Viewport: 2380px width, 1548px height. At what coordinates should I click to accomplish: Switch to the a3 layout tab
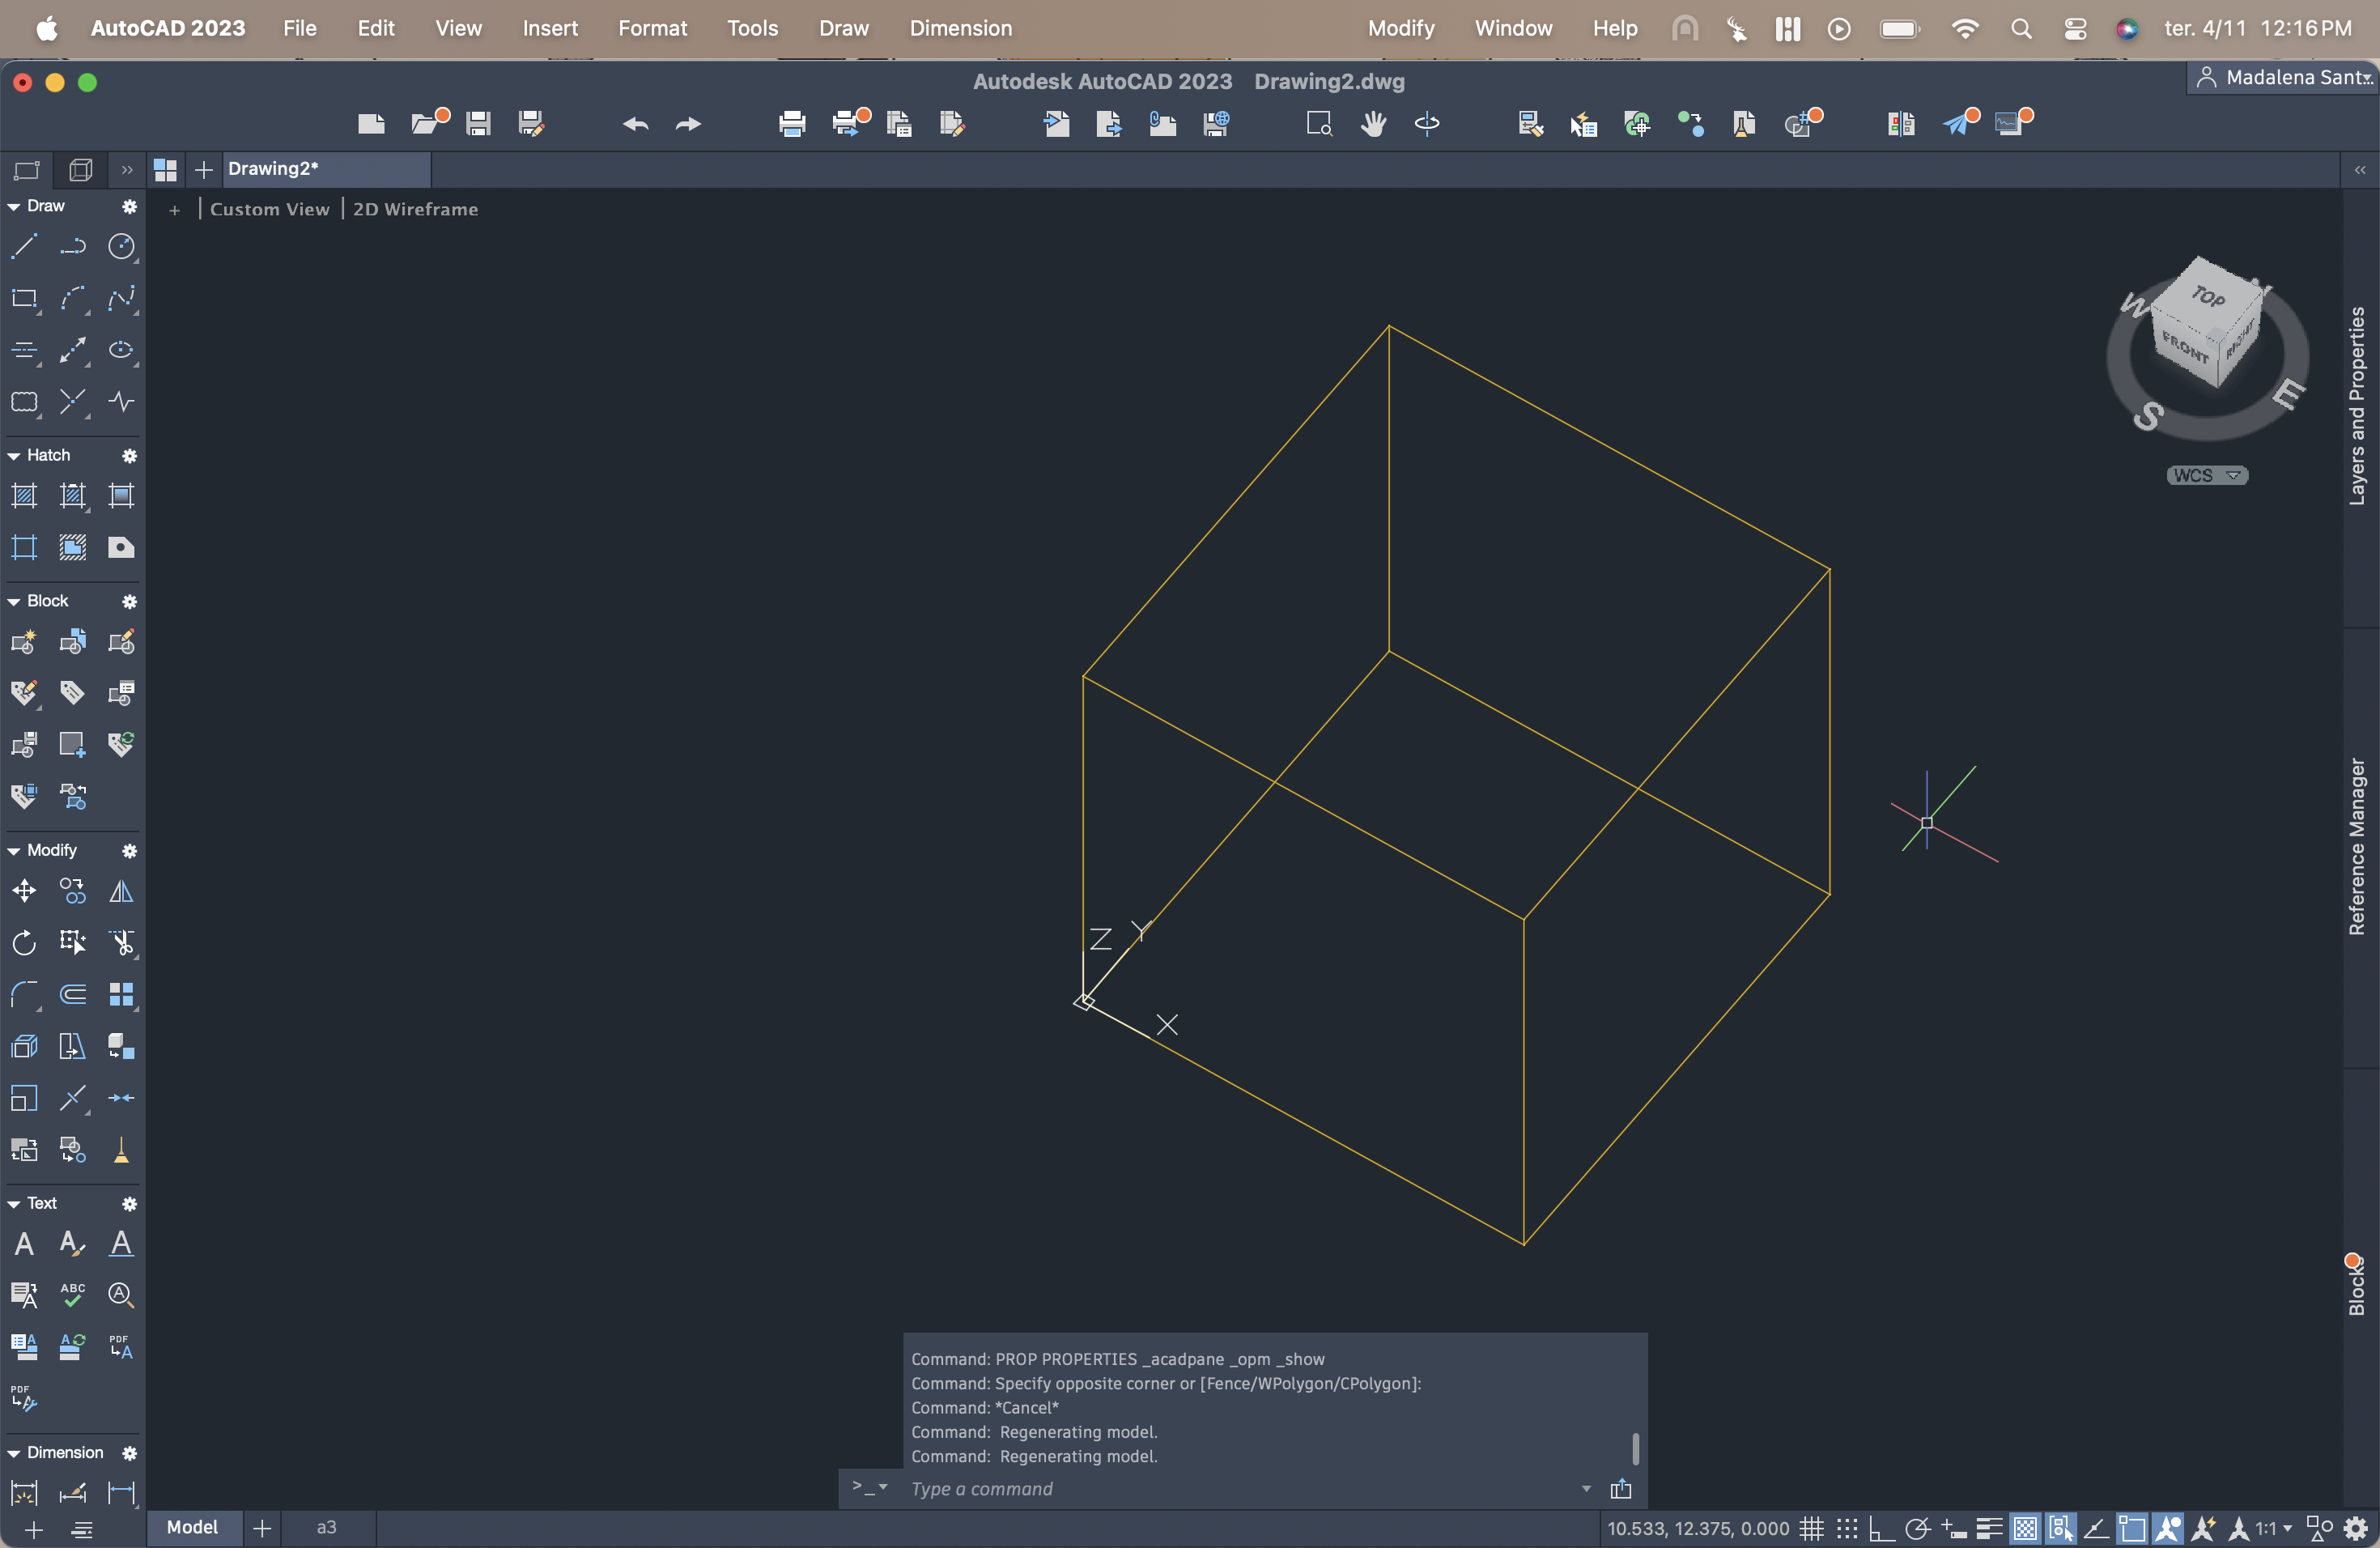point(326,1527)
